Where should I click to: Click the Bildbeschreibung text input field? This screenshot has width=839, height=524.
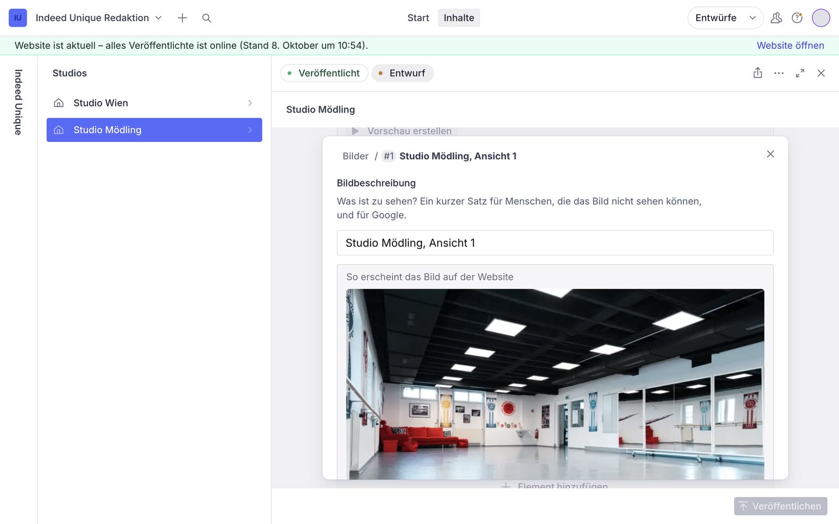point(555,243)
